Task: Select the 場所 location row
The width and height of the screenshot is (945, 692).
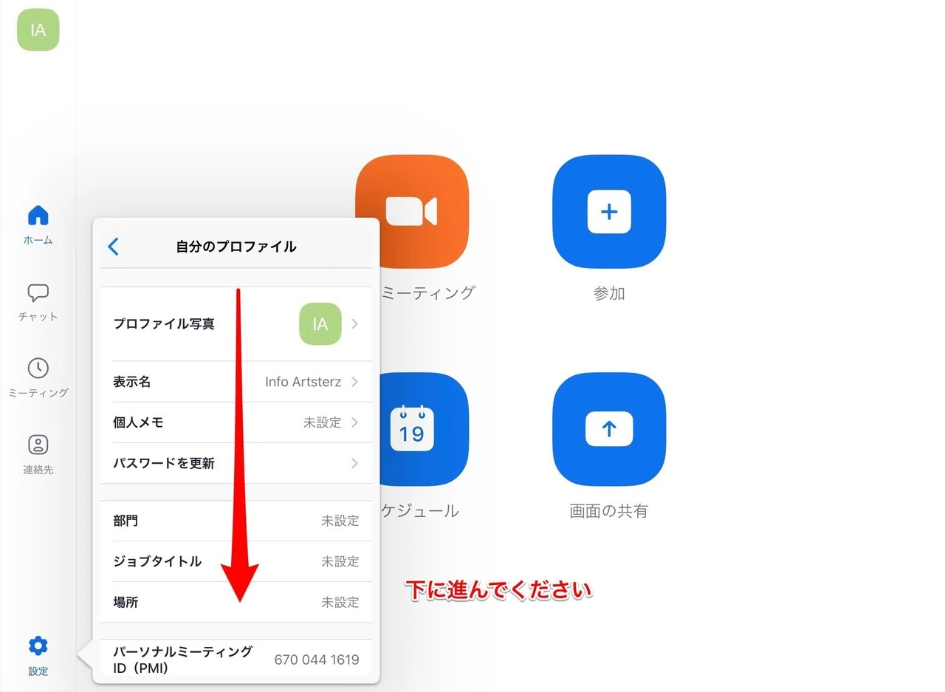Action: (x=236, y=602)
